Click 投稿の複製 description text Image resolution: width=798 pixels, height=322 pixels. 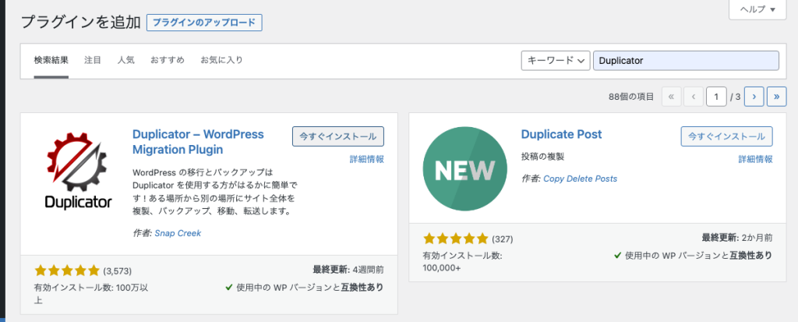click(542, 157)
